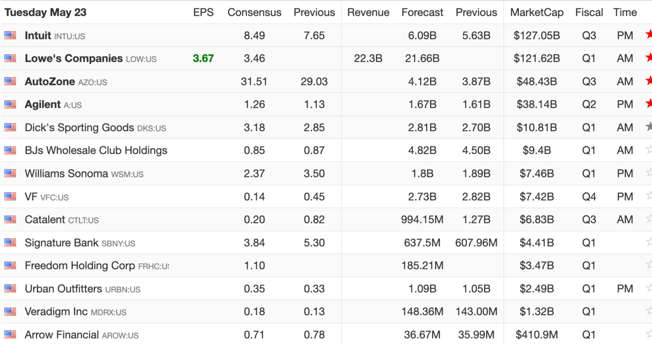This screenshot has height=344, width=652.
Task: Select Agilent previous EPS 1.13
Action: [314, 104]
